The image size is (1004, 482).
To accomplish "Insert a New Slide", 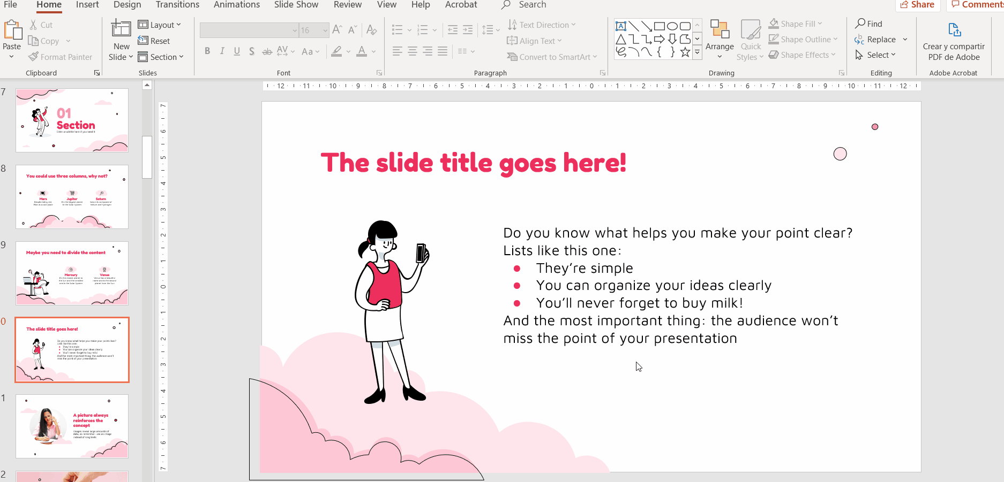I will (121, 29).
